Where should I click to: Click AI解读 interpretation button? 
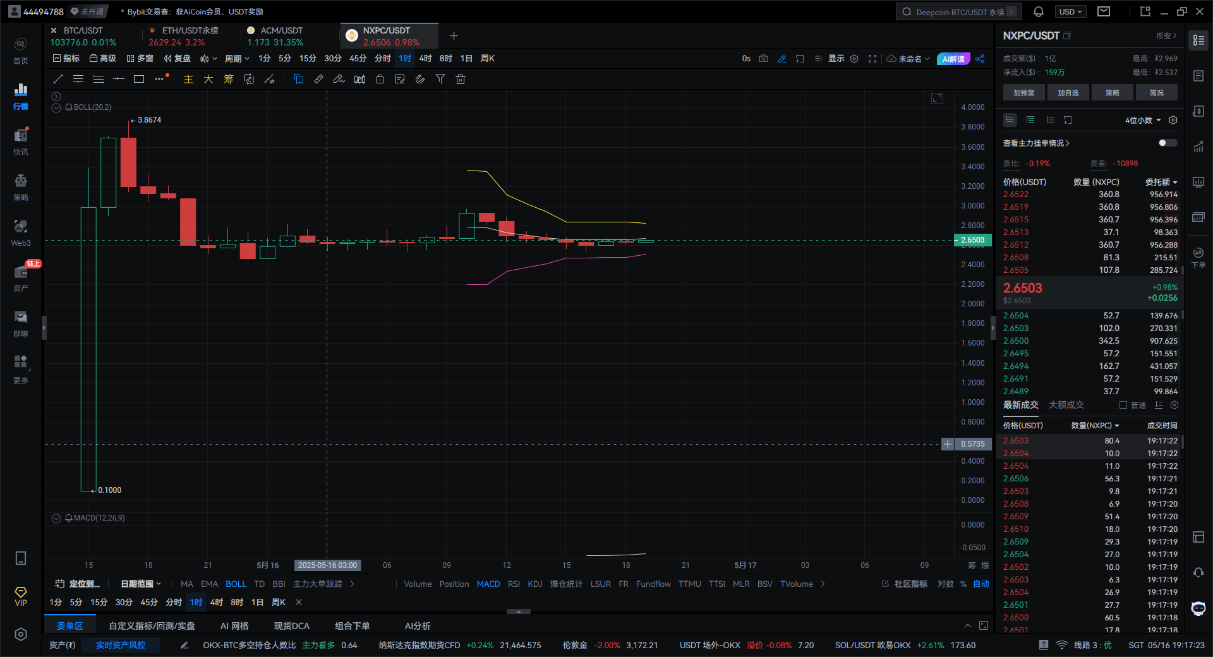click(953, 58)
